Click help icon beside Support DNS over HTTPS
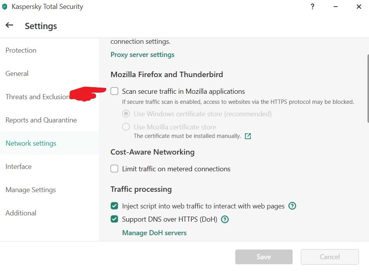This screenshot has height=272, width=369. pyautogui.click(x=225, y=219)
